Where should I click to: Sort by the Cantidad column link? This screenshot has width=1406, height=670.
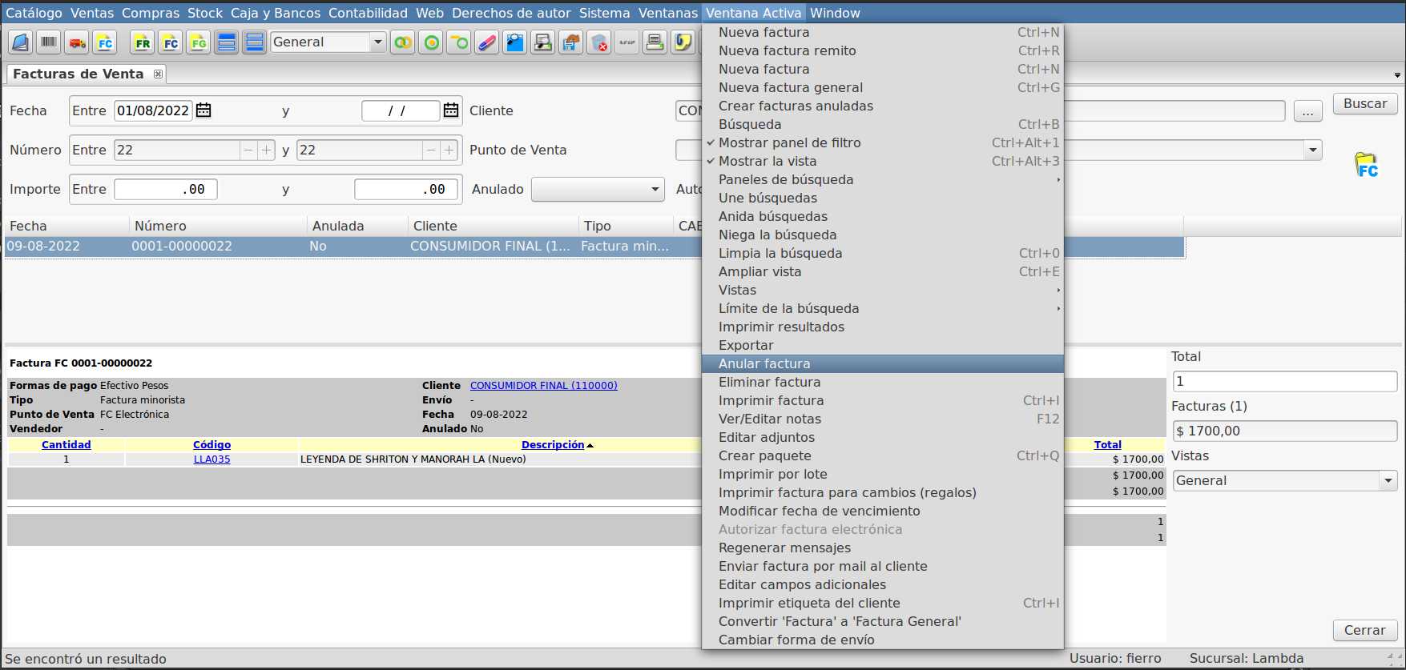[x=66, y=445]
